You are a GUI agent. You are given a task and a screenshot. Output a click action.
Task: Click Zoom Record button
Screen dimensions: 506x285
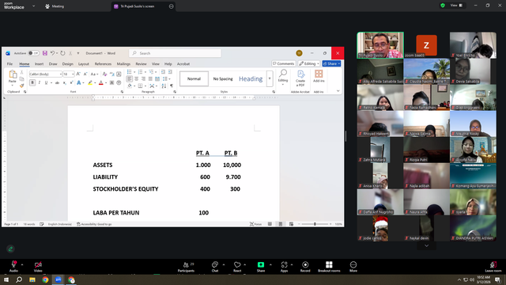tap(305, 267)
